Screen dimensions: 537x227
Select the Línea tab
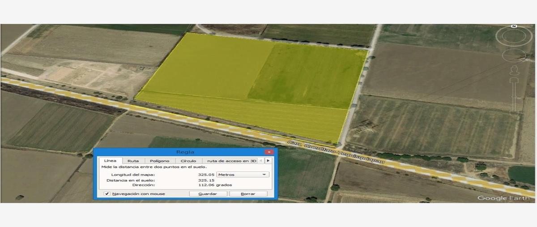[110, 161]
